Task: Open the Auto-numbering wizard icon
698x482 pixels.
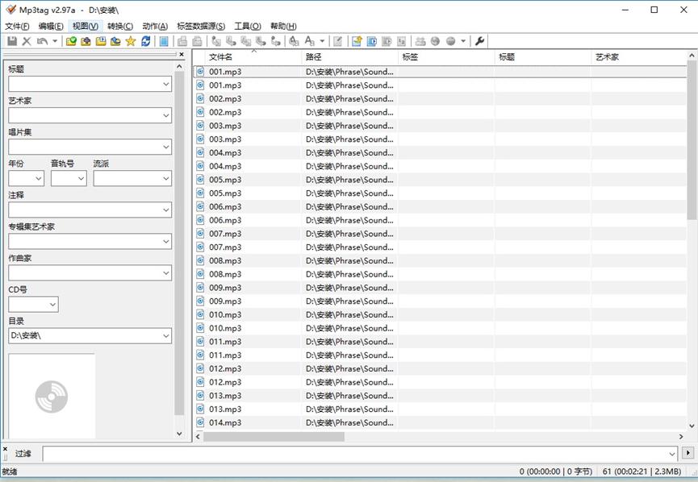Action: coord(402,41)
